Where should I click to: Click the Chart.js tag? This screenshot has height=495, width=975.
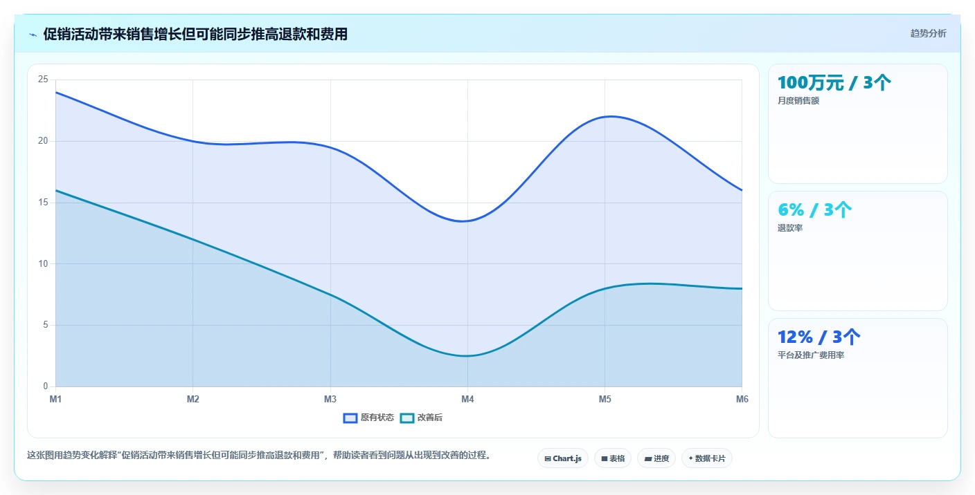click(563, 458)
